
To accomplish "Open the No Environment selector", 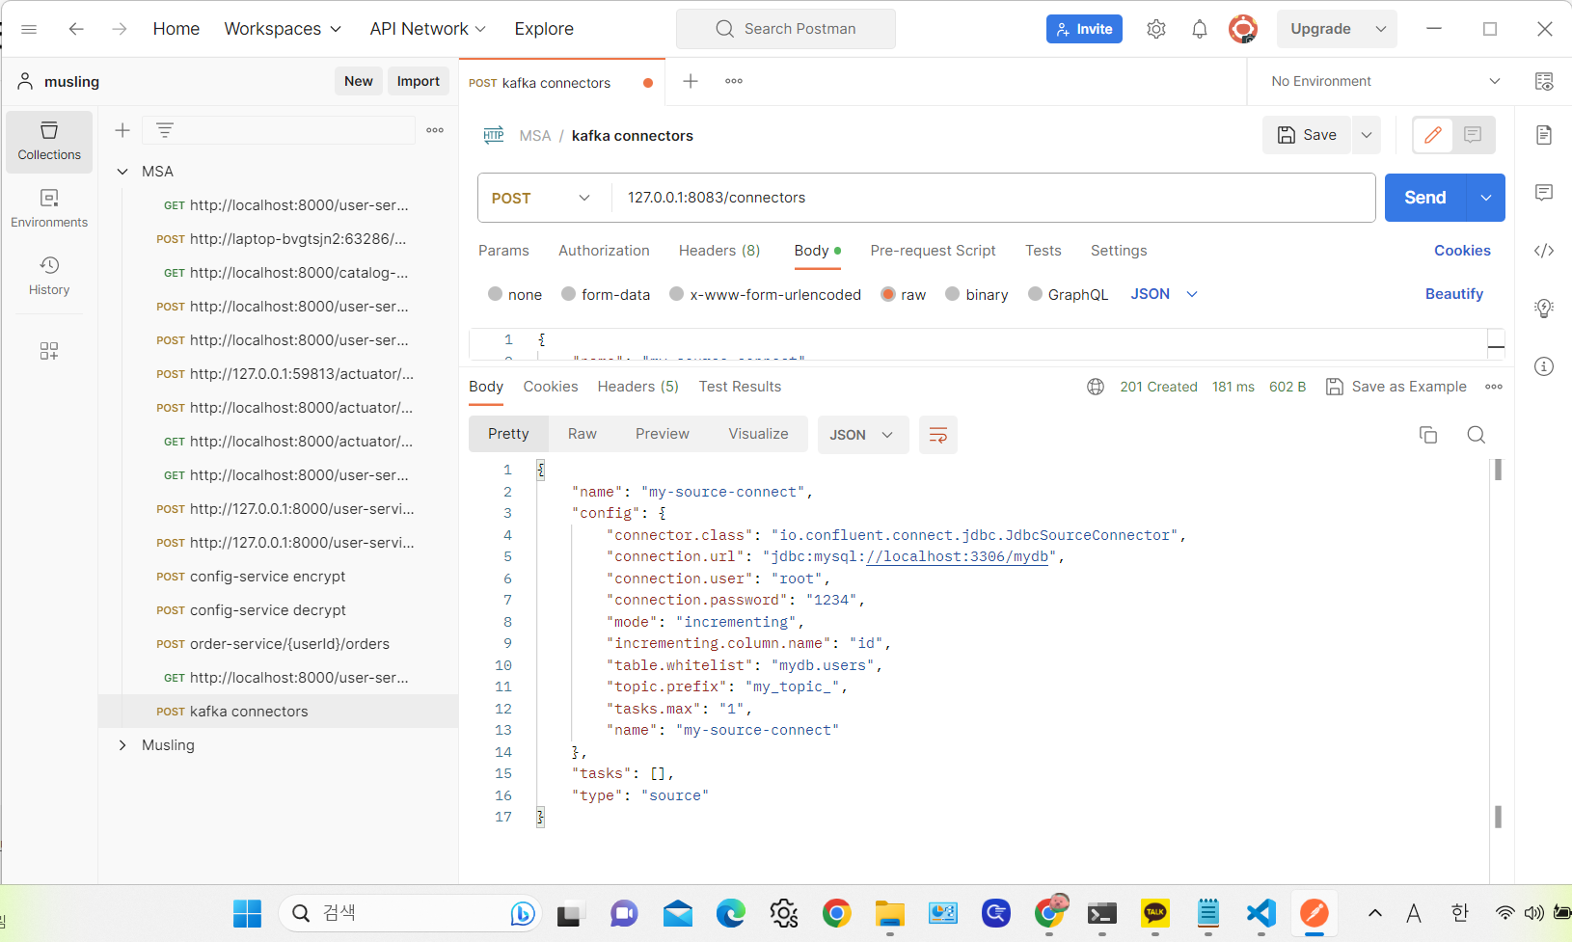I will pos(1385,81).
